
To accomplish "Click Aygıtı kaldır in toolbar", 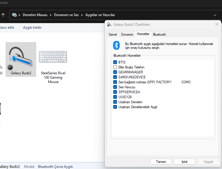I will [x=32, y=27].
